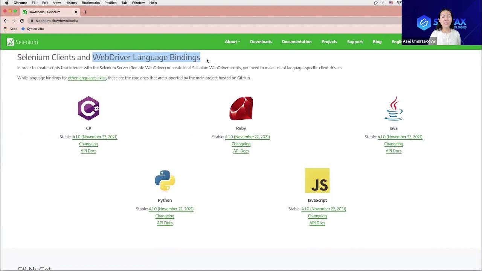Viewport: 482px width, 271px height.
Task: Open the JavaScript API Docs link
Action: click(317, 223)
